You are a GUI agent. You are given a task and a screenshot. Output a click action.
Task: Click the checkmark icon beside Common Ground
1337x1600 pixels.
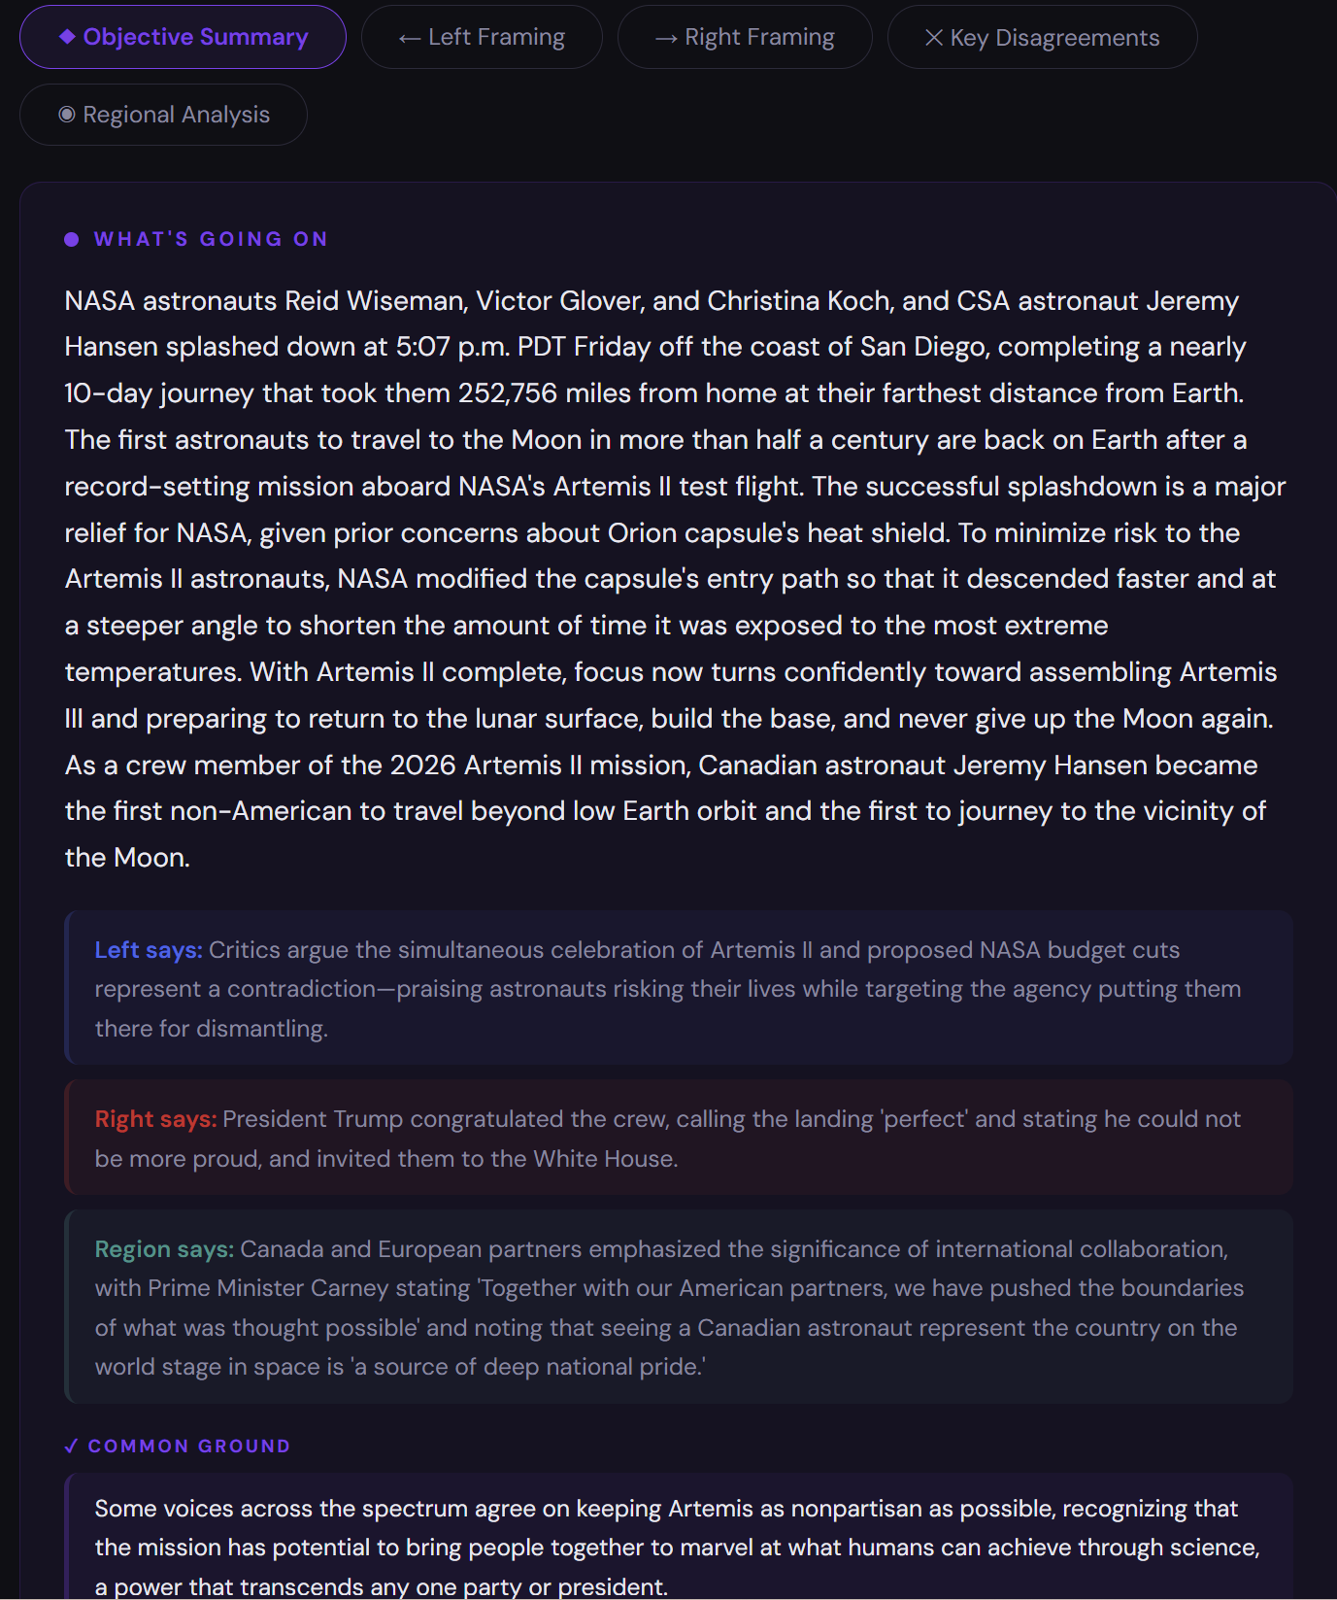pyautogui.click(x=71, y=1446)
